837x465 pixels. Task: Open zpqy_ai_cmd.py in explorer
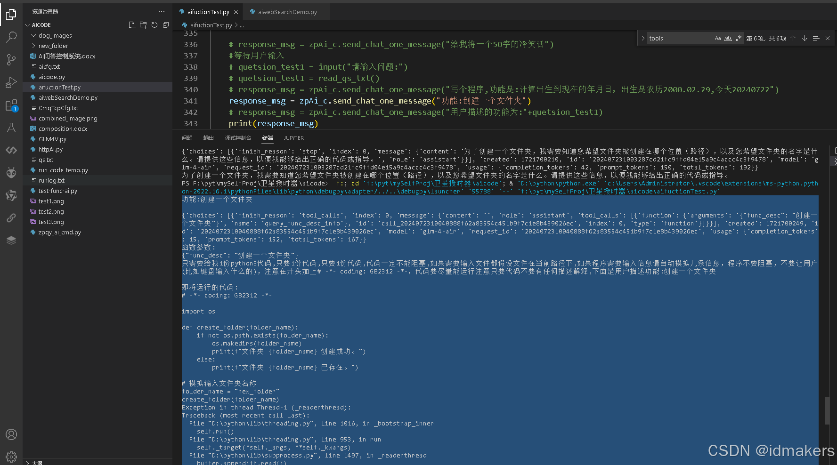59,232
